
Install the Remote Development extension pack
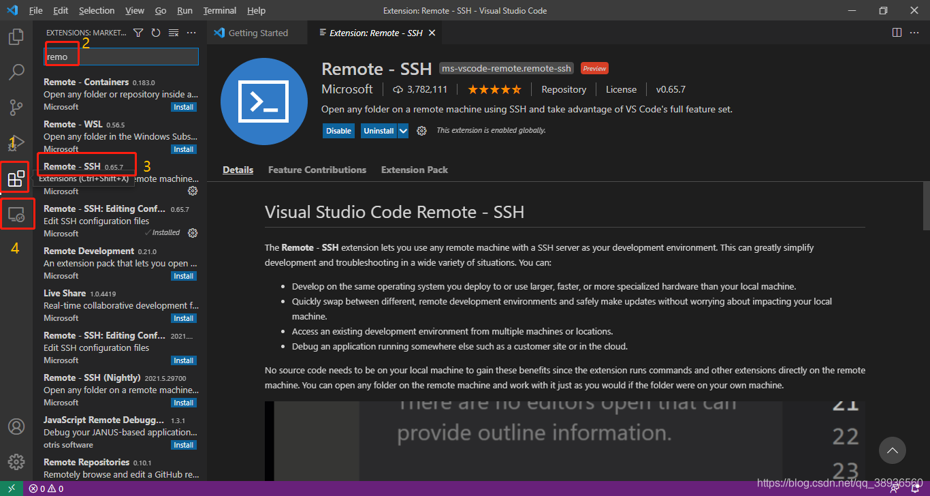pyautogui.click(x=184, y=276)
